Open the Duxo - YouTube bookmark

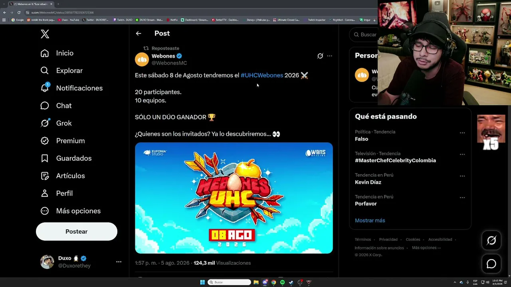pyautogui.click(x=68, y=20)
